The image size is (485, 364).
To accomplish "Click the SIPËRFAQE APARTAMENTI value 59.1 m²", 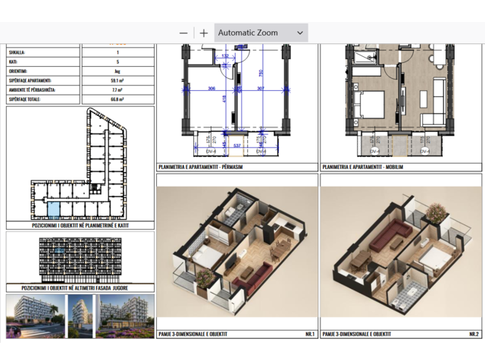I will click(117, 80).
